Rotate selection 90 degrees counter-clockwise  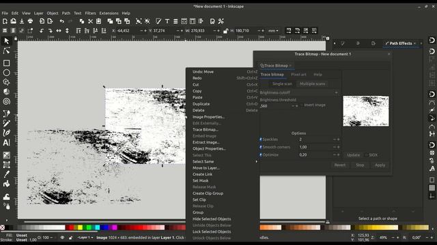pos(42,31)
